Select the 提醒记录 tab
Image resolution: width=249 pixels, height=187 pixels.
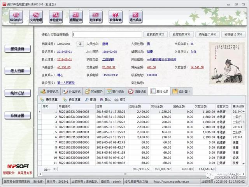coord(138,91)
